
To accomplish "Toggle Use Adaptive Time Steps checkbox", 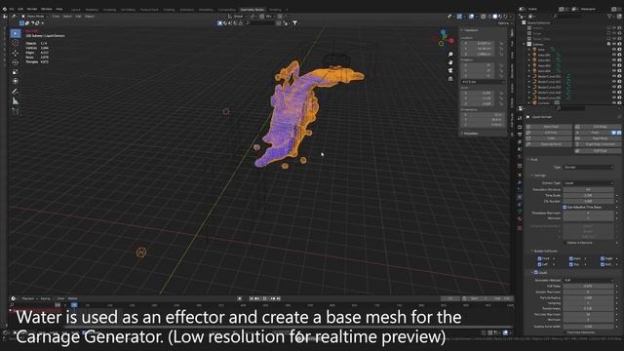I will [565, 208].
